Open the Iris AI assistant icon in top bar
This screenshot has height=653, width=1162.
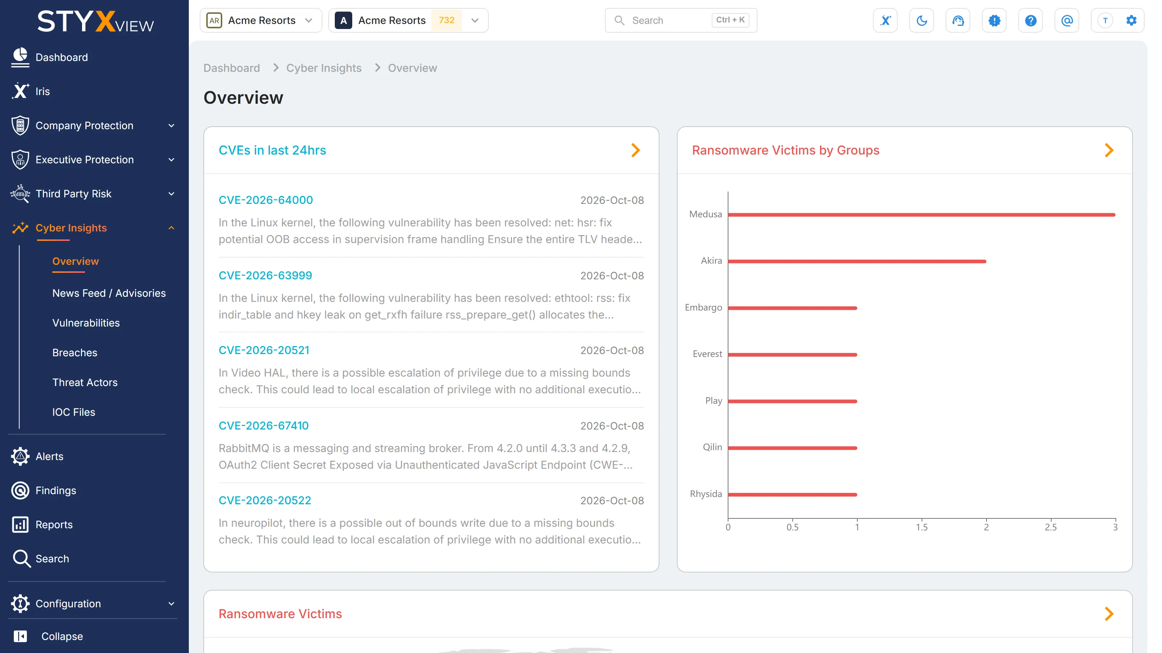[885, 20]
